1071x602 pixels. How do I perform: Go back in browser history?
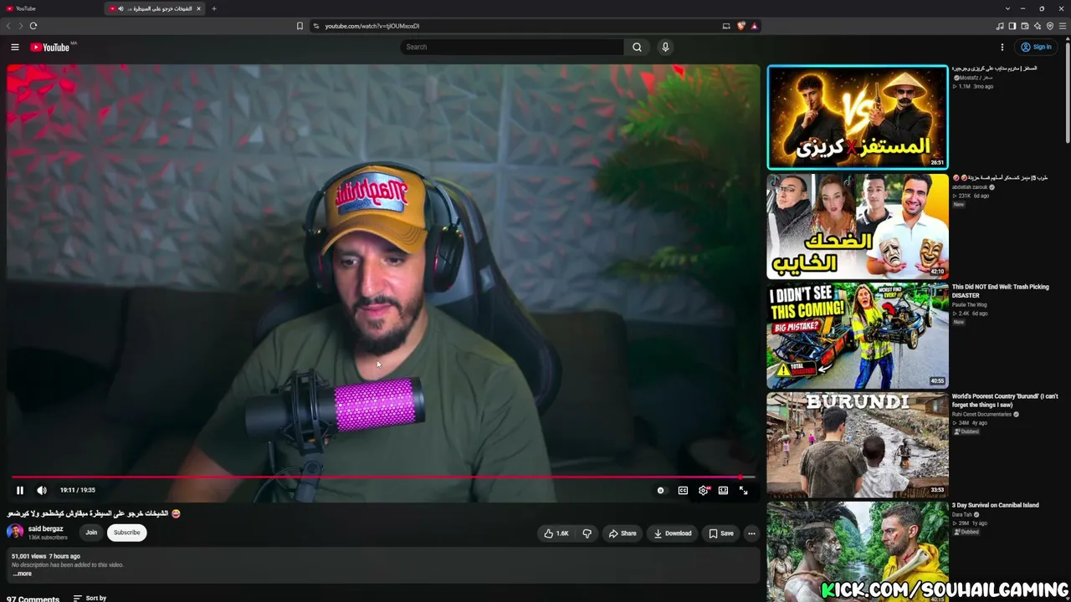pyautogui.click(x=8, y=26)
